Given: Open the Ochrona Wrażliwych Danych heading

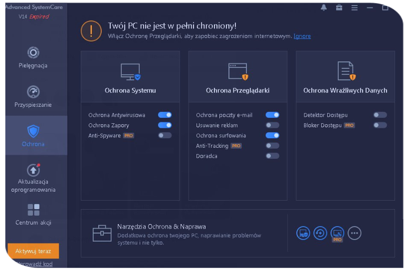Looking at the screenshot, I should point(345,90).
